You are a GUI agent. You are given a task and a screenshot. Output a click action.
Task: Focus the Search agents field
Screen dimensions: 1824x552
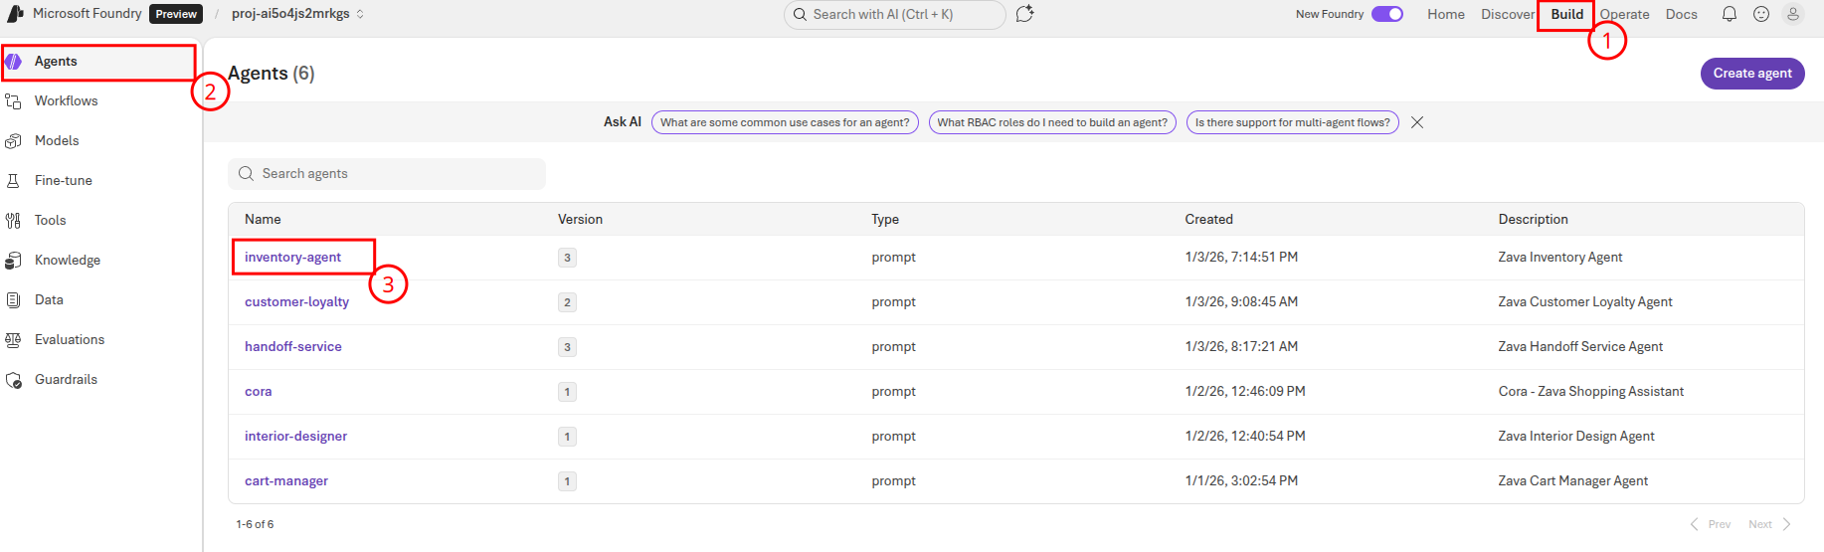(x=387, y=174)
